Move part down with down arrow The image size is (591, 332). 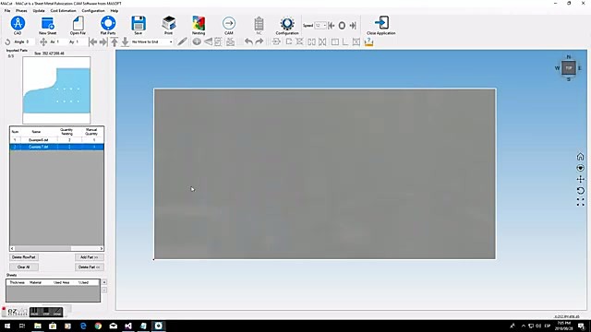pos(125,41)
